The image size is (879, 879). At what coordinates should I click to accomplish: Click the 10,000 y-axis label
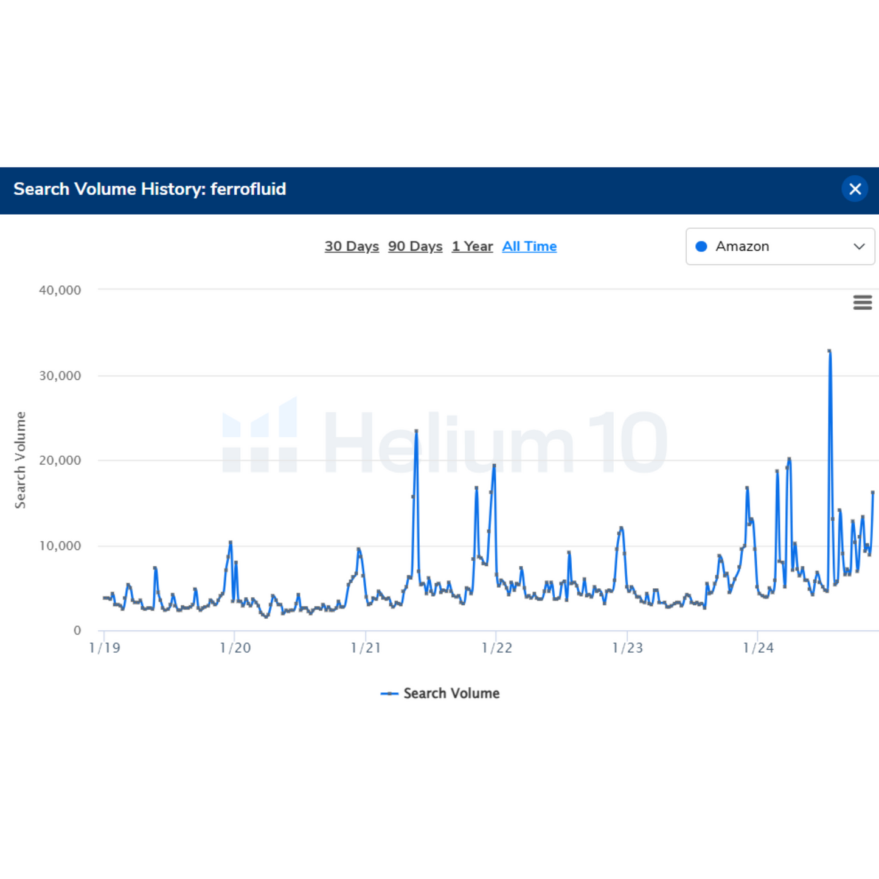click(x=60, y=546)
